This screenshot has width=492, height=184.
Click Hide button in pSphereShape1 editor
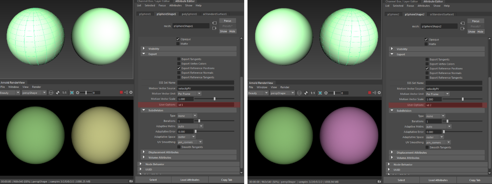232,31
